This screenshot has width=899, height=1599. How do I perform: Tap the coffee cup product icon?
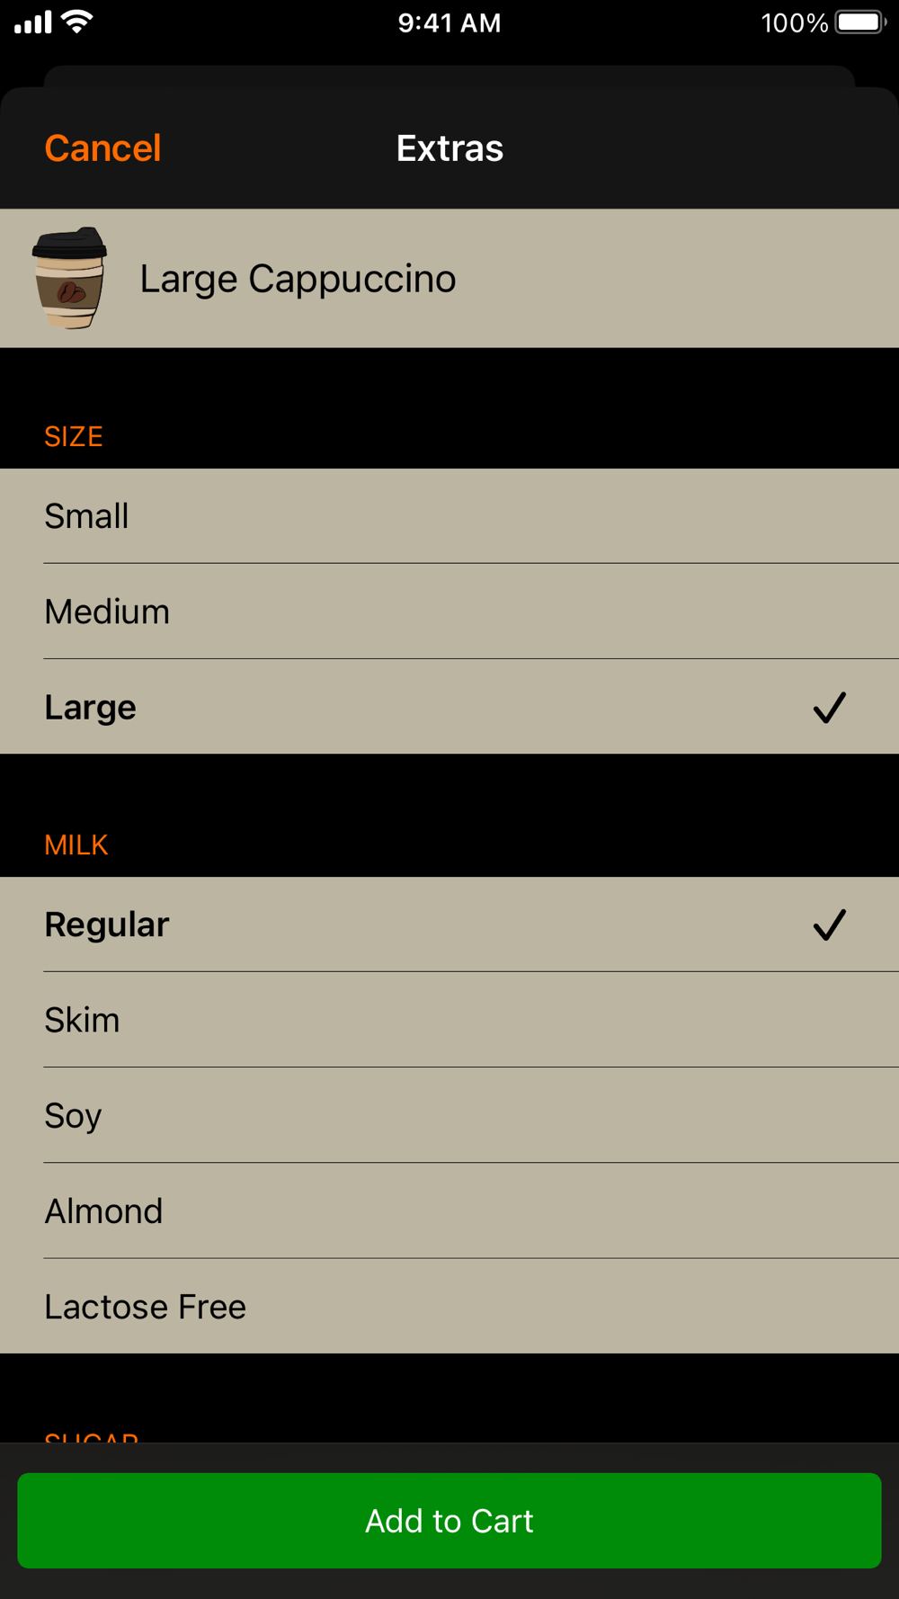(69, 278)
